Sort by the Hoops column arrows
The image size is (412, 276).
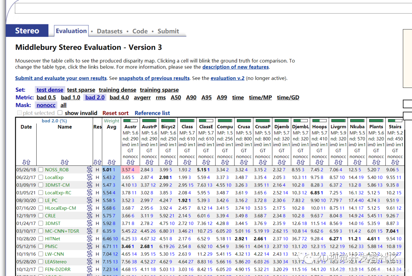[319, 162]
